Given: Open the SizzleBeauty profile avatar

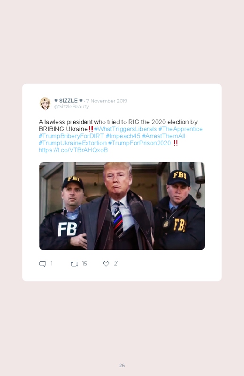Looking at the screenshot, I should coord(45,103).
